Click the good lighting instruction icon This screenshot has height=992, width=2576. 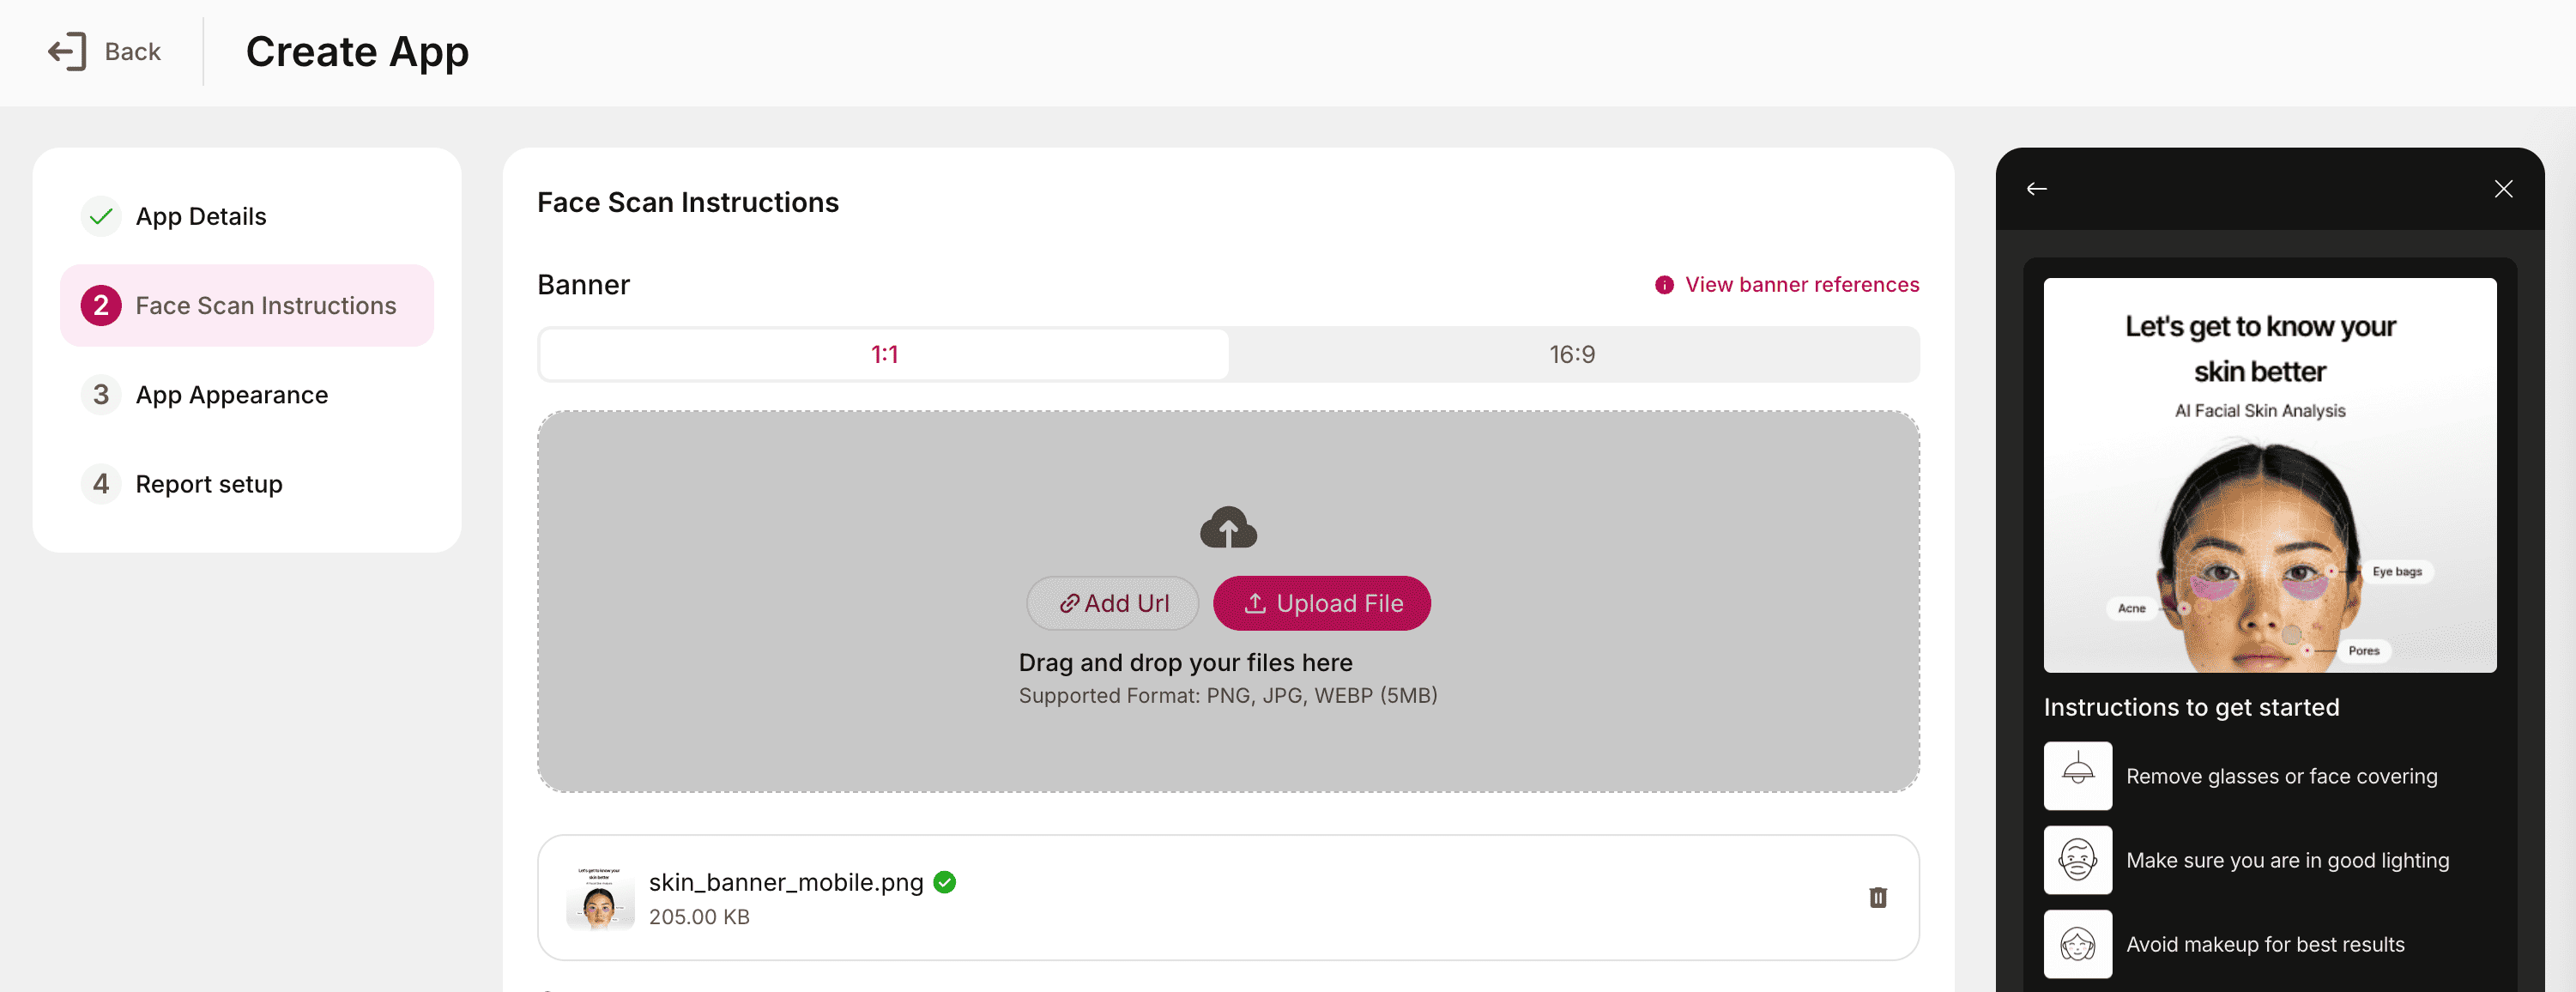click(x=2077, y=859)
